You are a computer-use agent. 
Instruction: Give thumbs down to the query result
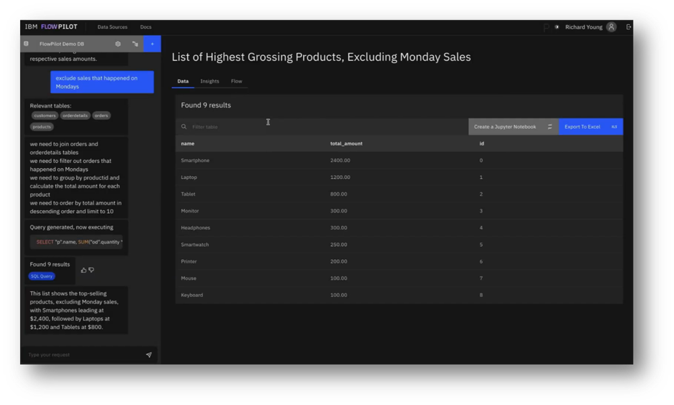point(91,270)
